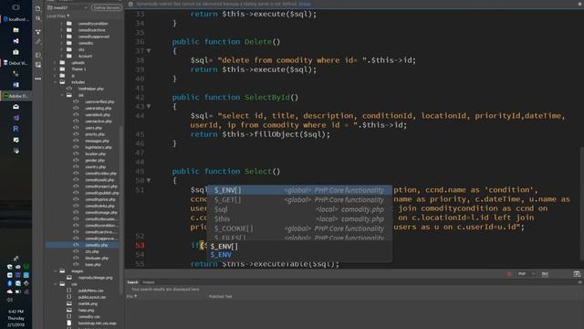Open the Store bag icon on taskbar
This screenshot has width=584, height=329.
pos(16,52)
